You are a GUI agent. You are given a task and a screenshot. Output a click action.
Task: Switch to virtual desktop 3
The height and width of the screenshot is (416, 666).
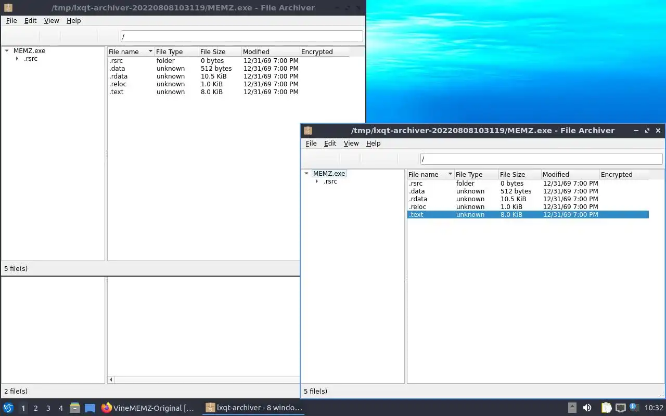click(x=48, y=408)
